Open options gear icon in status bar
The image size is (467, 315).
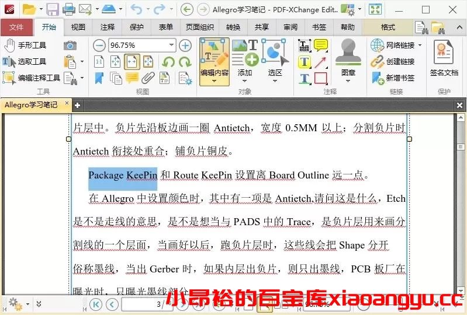15,304
